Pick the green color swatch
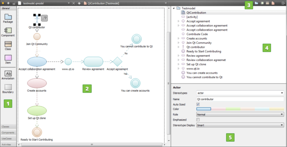This screenshot has width=287, height=147. tap(233, 109)
